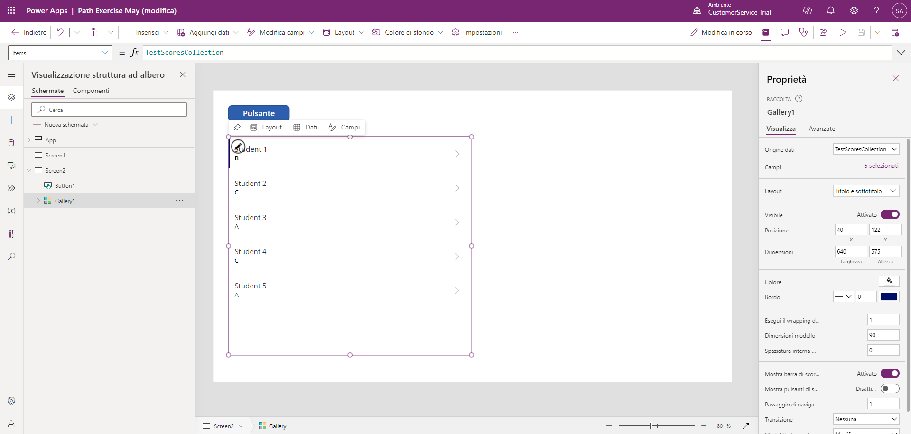The width and height of the screenshot is (911, 434).
Task: Open the Origine dati dropdown
Action: click(866, 149)
